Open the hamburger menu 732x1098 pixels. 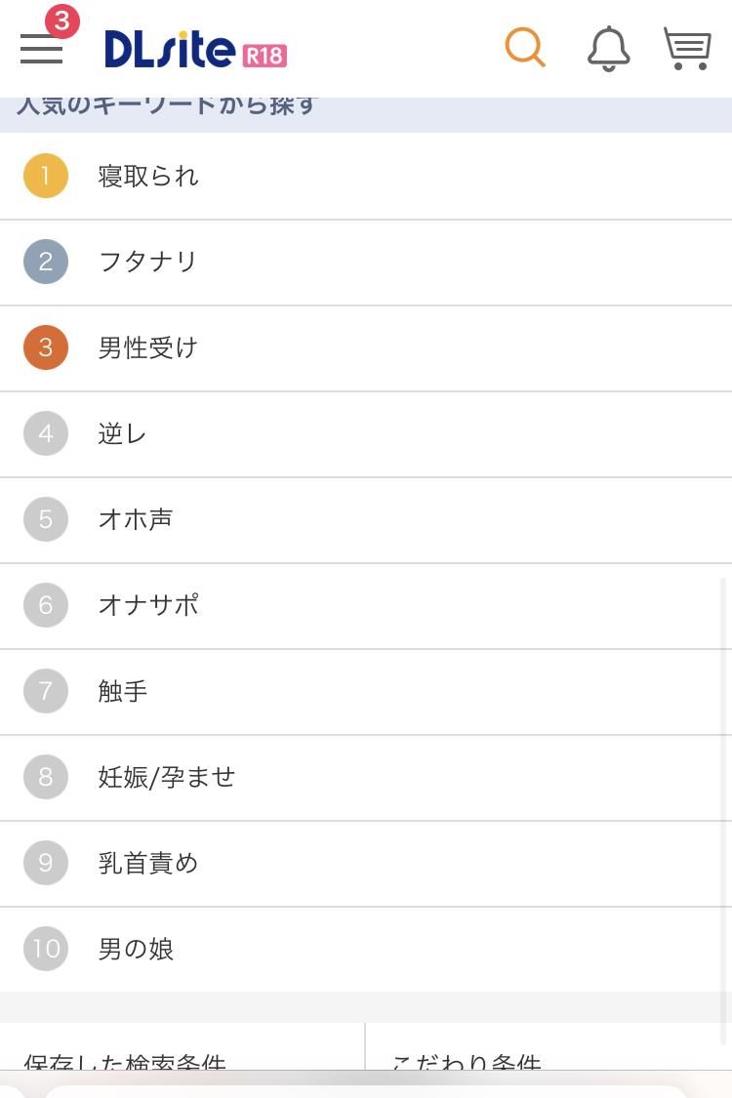(x=41, y=49)
